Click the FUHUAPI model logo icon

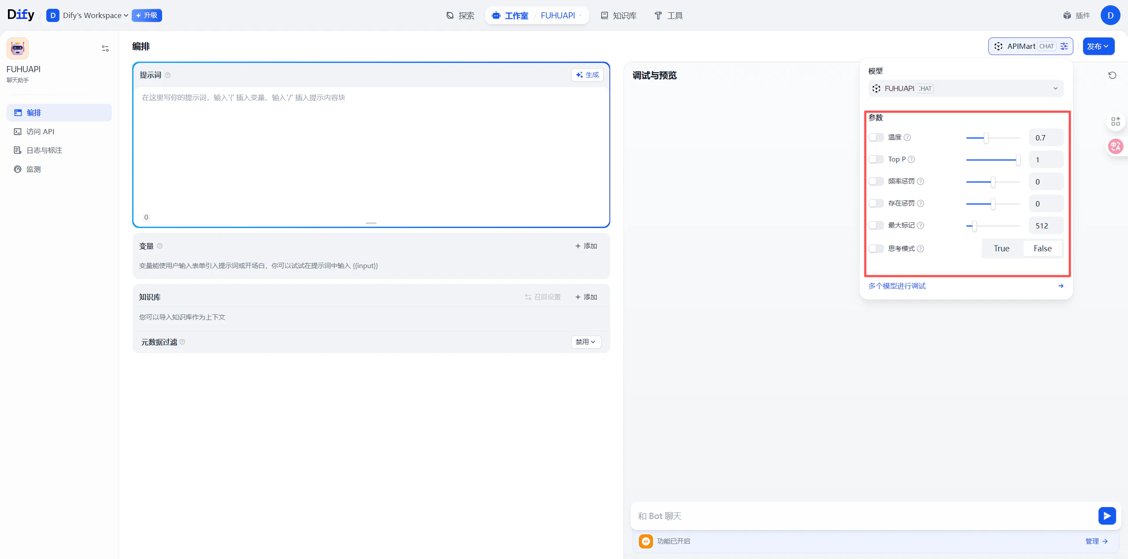(x=876, y=88)
